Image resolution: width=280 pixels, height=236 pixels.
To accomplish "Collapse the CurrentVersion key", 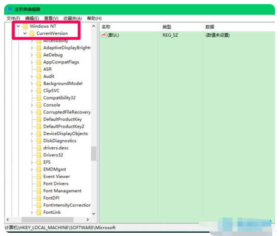I will [x=25, y=33].
